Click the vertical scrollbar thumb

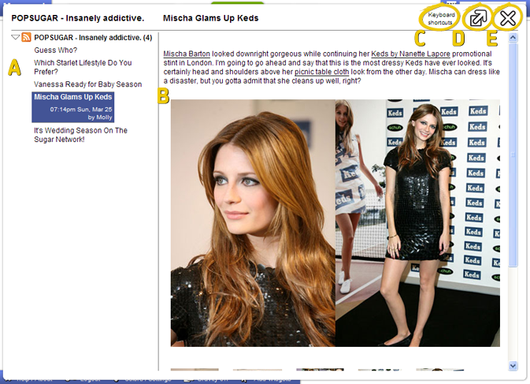[513, 155]
